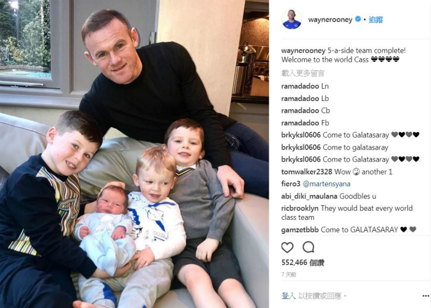The width and height of the screenshot is (431, 308).
Task: Open tomwalker2328 commenter profile
Action: point(307,172)
